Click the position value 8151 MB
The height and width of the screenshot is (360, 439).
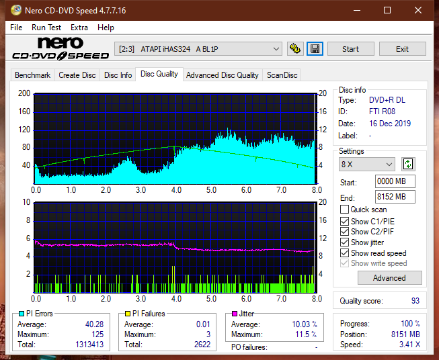pos(405,334)
